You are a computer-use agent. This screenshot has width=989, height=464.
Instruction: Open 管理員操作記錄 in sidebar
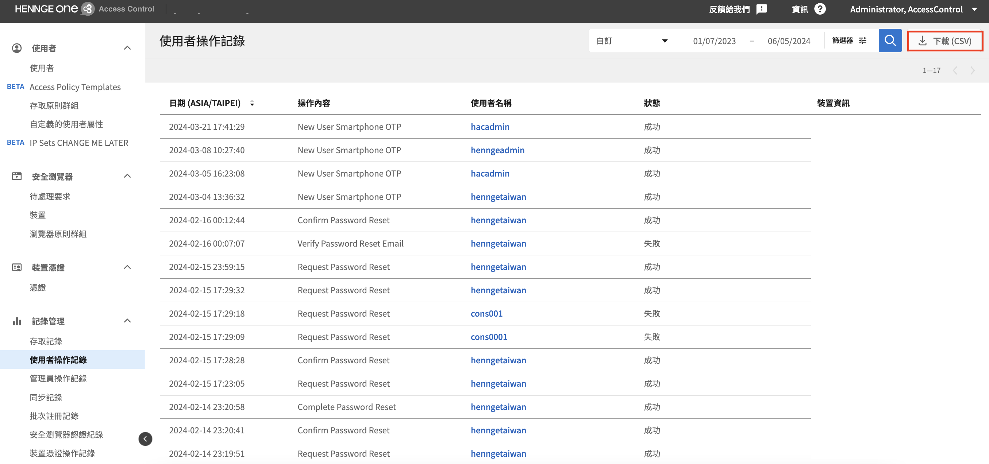point(58,378)
